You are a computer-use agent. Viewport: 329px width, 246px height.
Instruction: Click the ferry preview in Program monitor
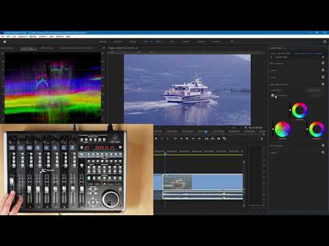(187, 90)
